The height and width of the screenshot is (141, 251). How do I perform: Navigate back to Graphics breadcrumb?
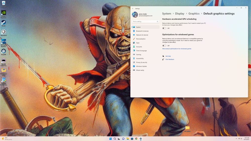[194, 14]
